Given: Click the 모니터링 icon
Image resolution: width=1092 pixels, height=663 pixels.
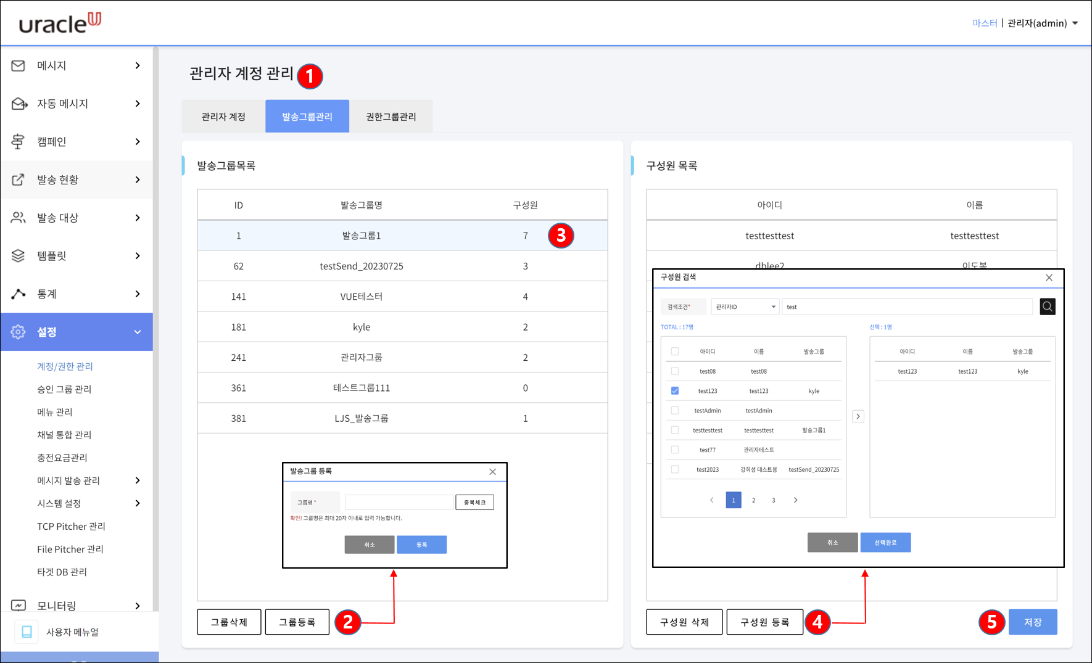Looking at the screenshot, I should click(18, 606).
